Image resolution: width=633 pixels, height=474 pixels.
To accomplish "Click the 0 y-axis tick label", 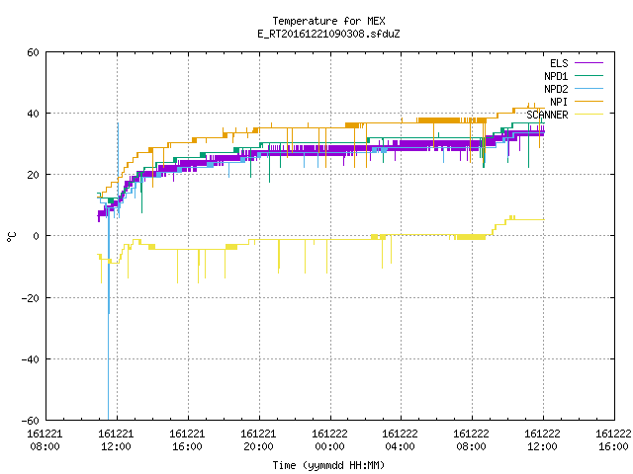I will coord(36,236).
